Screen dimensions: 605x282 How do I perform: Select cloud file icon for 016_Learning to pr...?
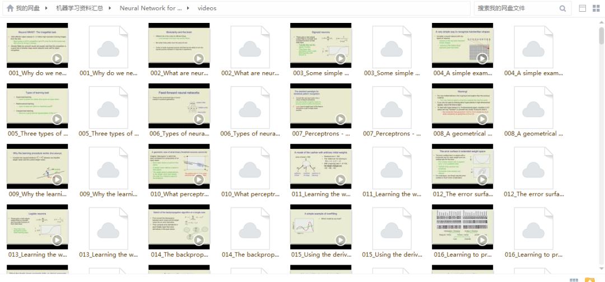coord(533,228)
